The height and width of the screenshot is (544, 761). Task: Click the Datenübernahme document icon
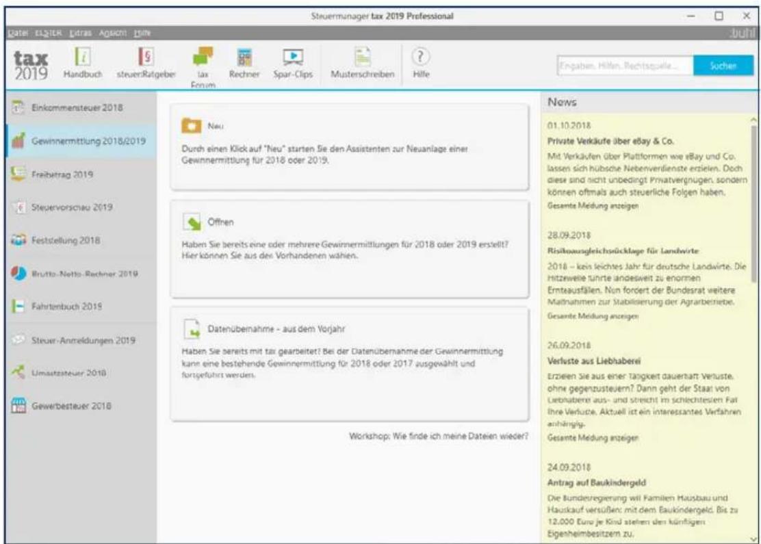point(192,328)
